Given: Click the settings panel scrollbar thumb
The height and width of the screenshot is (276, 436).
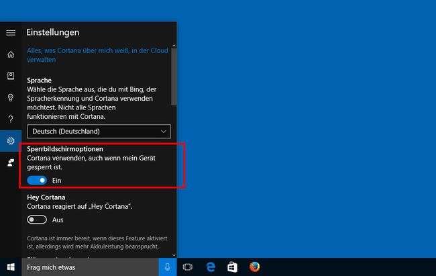Looking at the screenshot, I should pyautogui.click(x=174, y=77).
